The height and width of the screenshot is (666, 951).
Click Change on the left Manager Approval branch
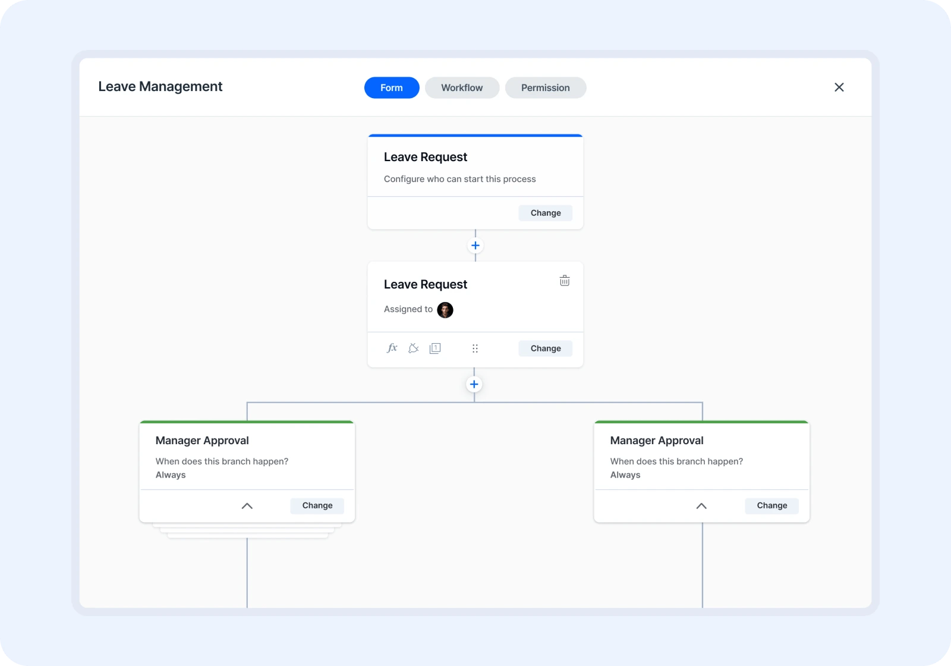pos(317,506)
